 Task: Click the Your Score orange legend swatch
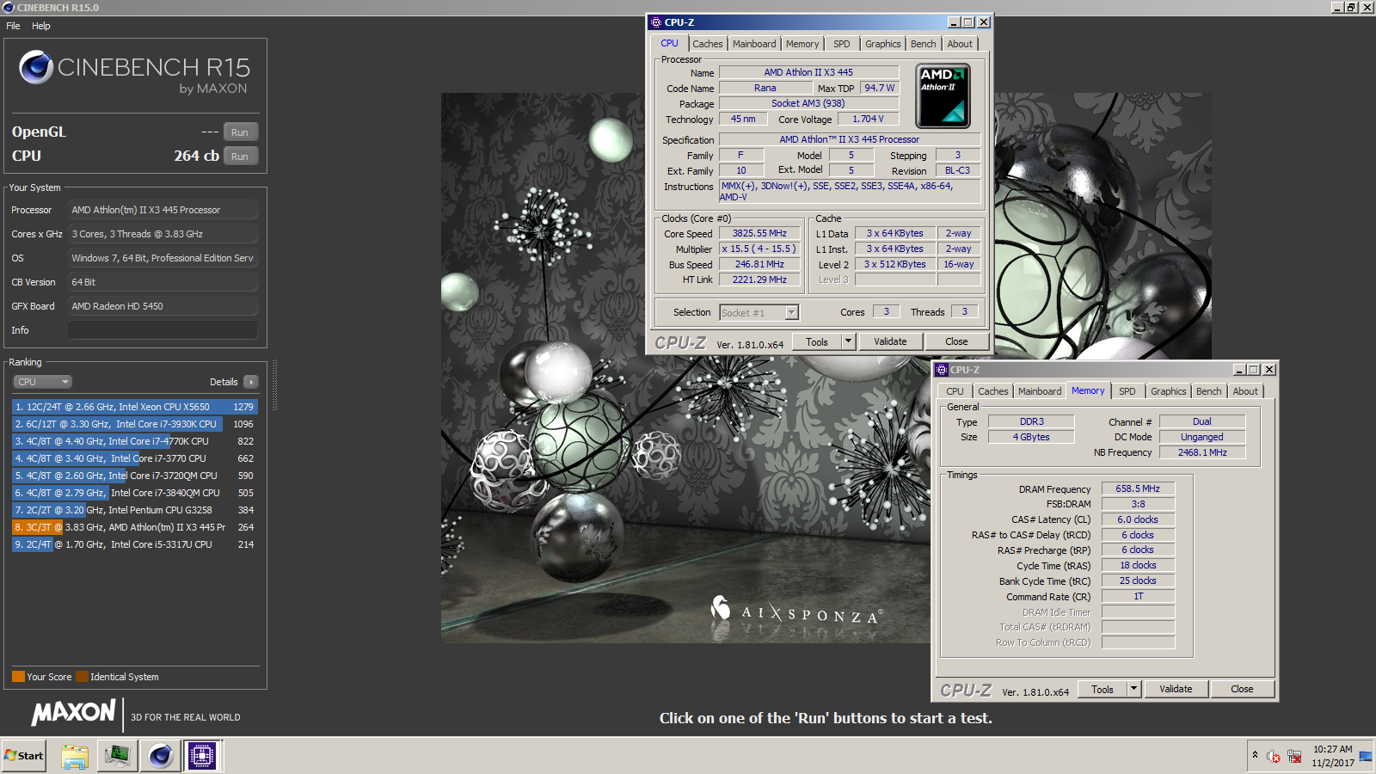18,676
